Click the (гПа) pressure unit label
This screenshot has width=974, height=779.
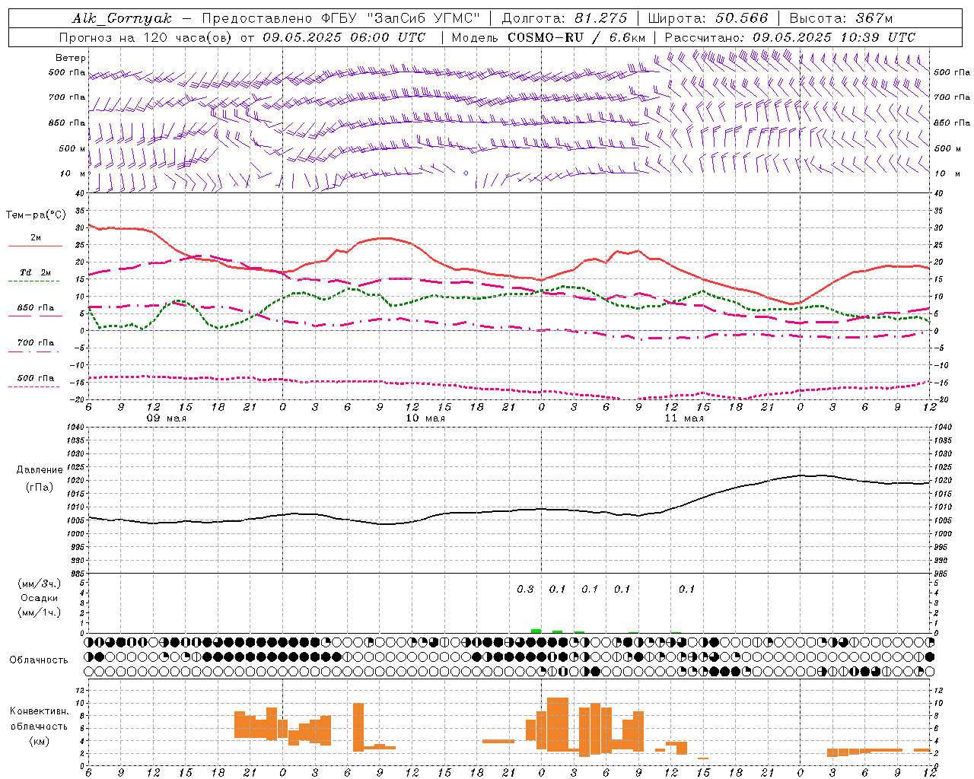pos(40,487)
